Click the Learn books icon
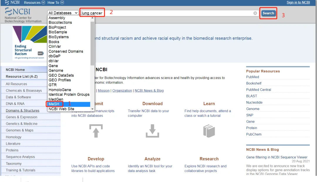 209,131
